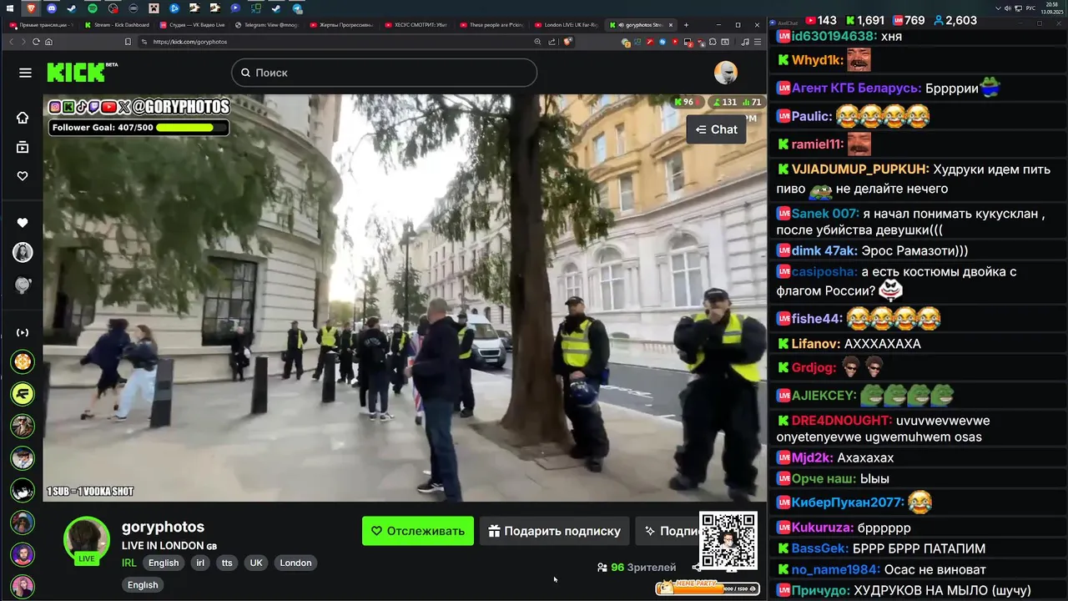The image size is (1068, 601).
Task: Open Windows Start button
Action: point(11,8)
